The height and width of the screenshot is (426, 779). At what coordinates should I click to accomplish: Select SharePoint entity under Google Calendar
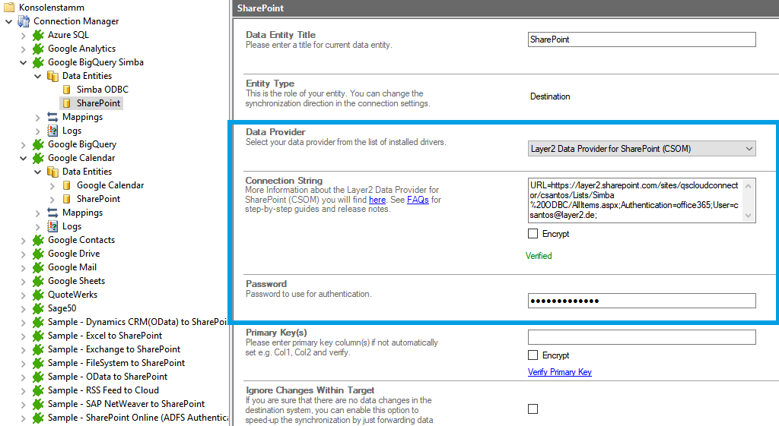click(x=98, y=199)
